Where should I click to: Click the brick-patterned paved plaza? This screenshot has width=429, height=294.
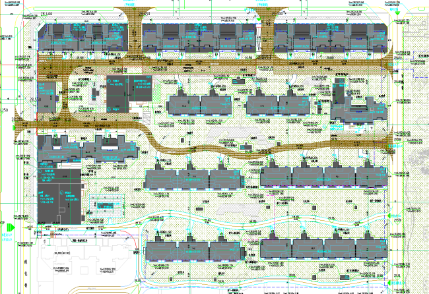(106, 206)
